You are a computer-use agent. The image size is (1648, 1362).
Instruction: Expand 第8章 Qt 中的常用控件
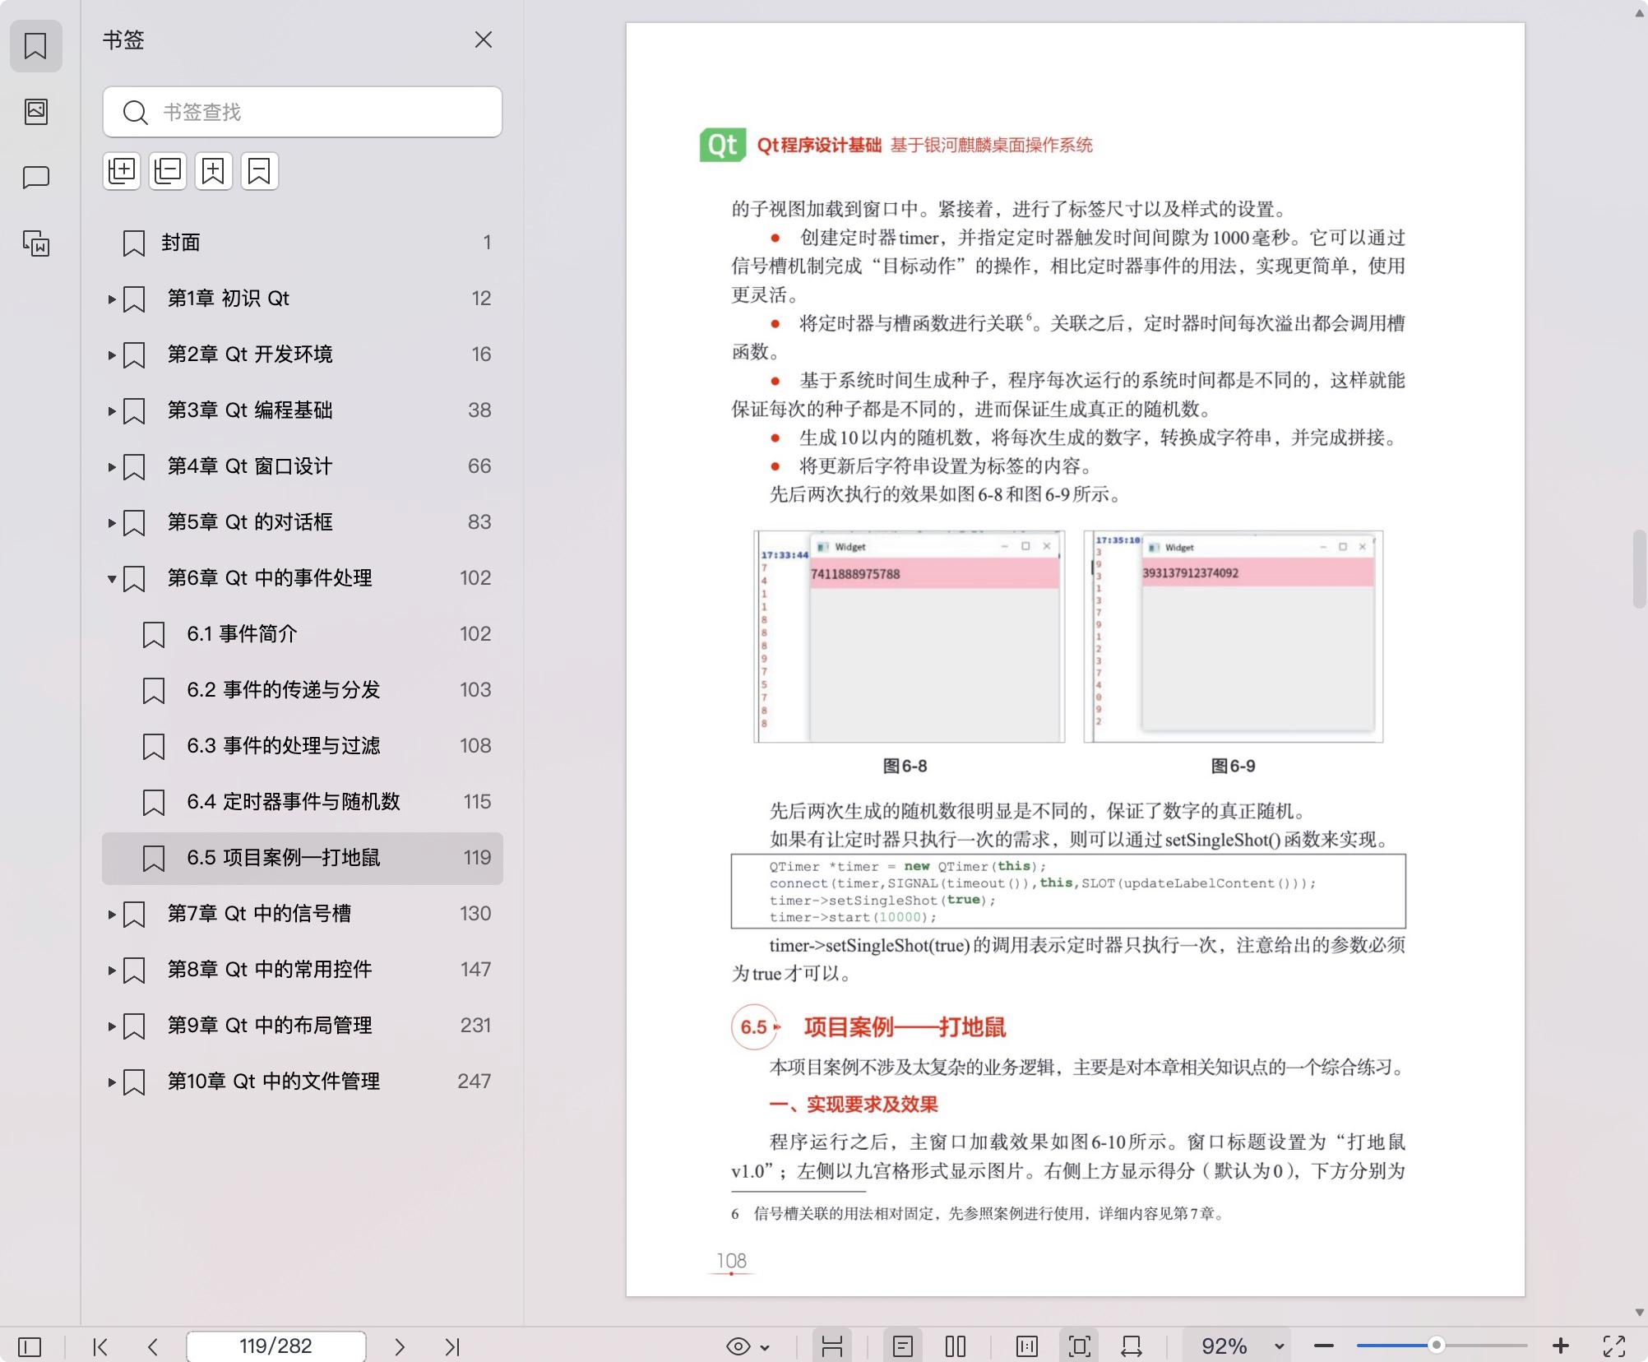pos(112,971)
